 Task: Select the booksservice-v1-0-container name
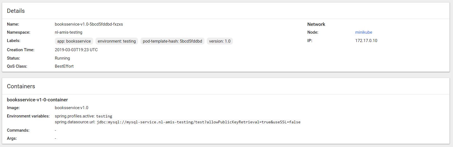[x=37, y=100]
